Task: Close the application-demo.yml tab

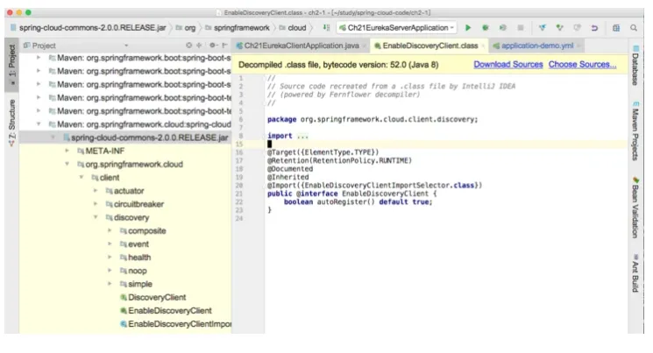Action: pyautogui.click(x=578, y=46)
